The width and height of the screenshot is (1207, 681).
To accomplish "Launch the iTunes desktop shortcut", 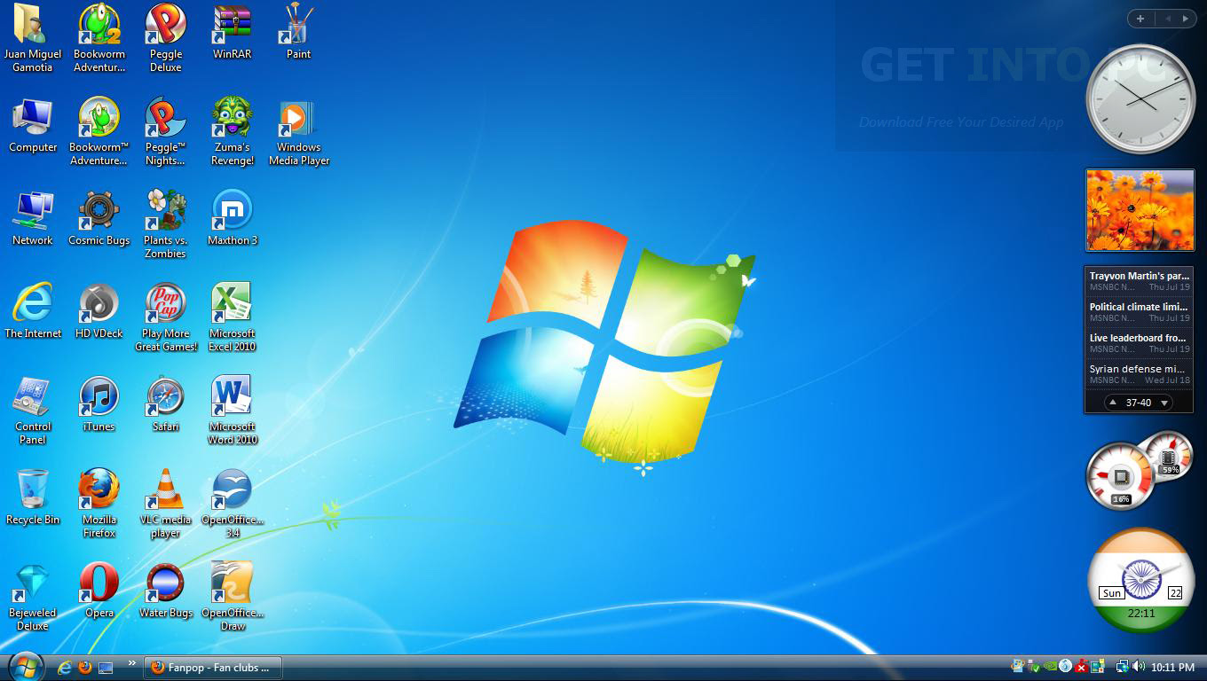I will coord(99,404).
